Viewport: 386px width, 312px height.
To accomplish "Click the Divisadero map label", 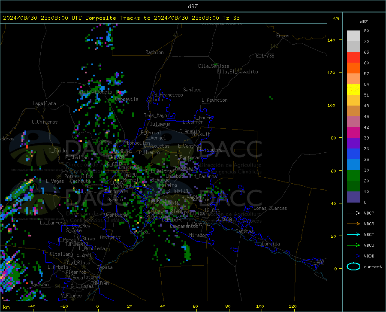I will [x=209, y=150].
